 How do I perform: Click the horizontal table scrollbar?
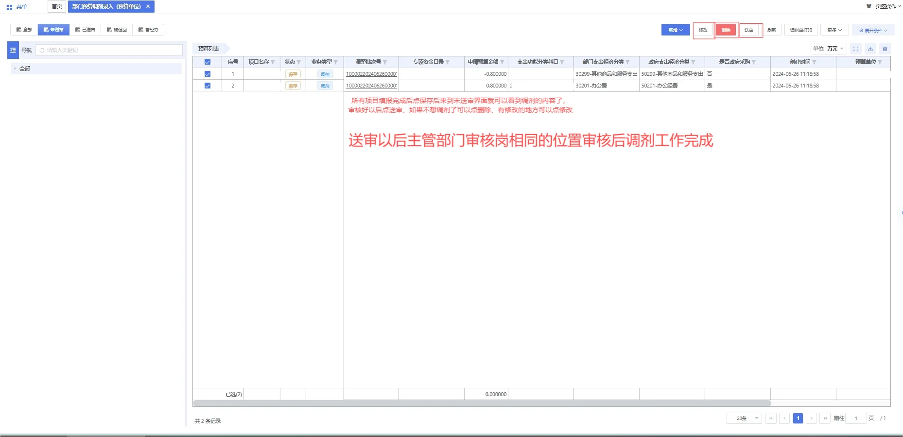pos(482,403)
